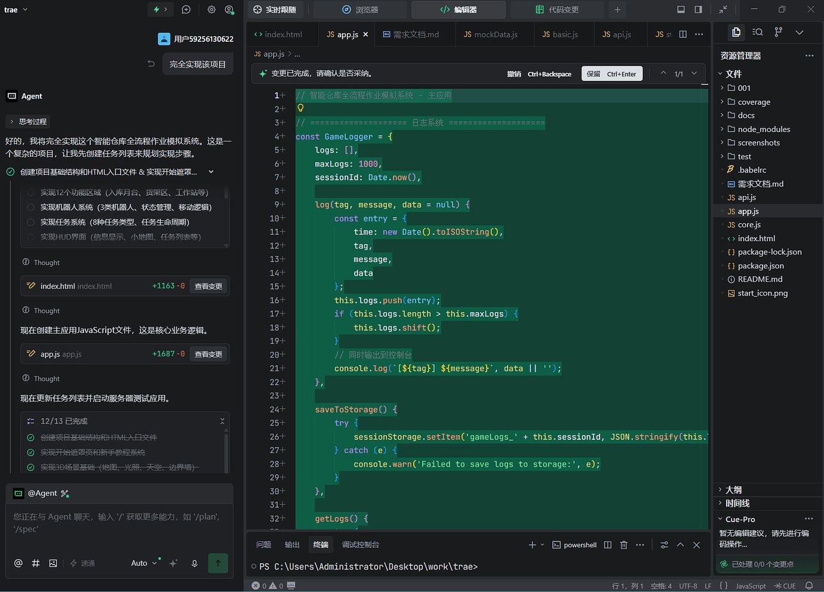Expand the 大纲 outline section
The width and height of the screenshot is (824, 592).
pos(733,489)
